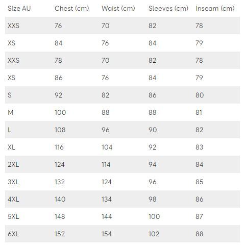Viewport: 244px width, 247px height.
Task: Select the 3XL size row label
Action: coord(13,182)
